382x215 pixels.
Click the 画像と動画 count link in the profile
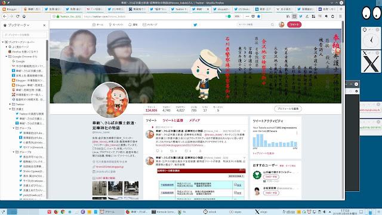pos(106,178)
